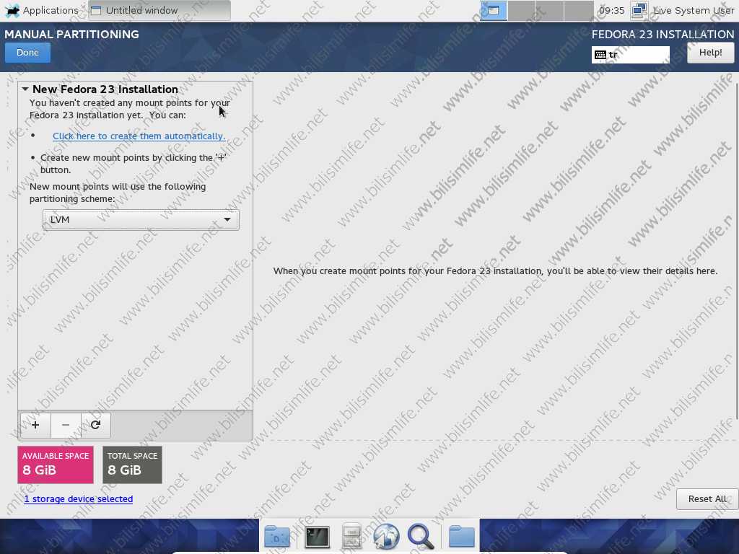The height and width of the screenshot is (554, 739).
Task: Click the 'Create new mount points by clicking' text
Action: 134,164
